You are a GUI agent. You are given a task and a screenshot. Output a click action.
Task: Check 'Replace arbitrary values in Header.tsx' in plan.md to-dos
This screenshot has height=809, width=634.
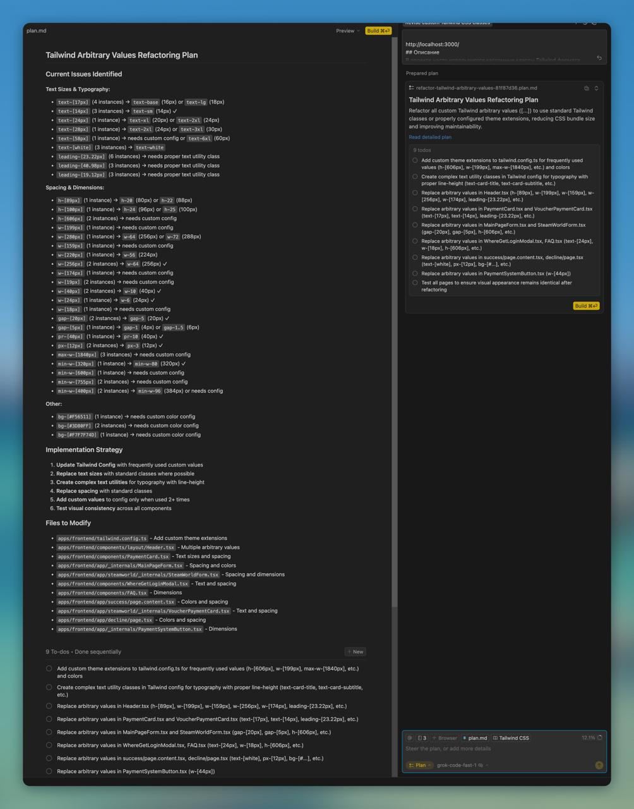[x=49, y=706]
